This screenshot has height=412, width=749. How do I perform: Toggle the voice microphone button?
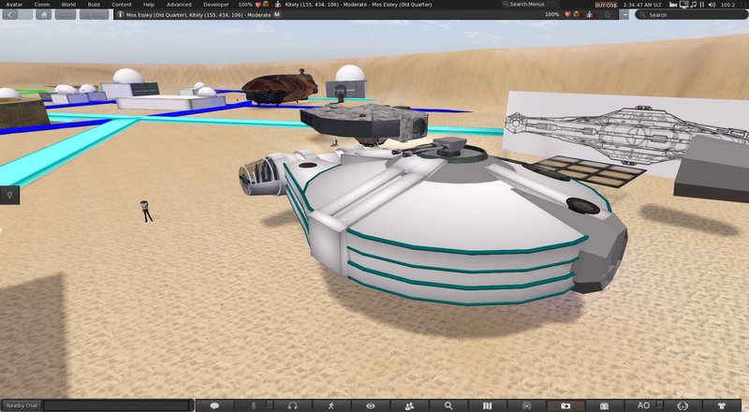(254, 405)
